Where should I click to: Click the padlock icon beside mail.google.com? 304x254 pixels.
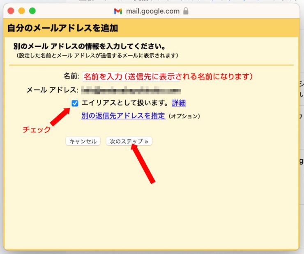point(186,11)
